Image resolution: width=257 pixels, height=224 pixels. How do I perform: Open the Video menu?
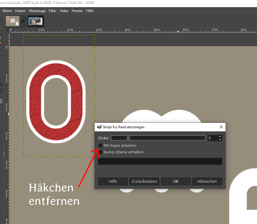pyautogui.click(x=64, y=11)
